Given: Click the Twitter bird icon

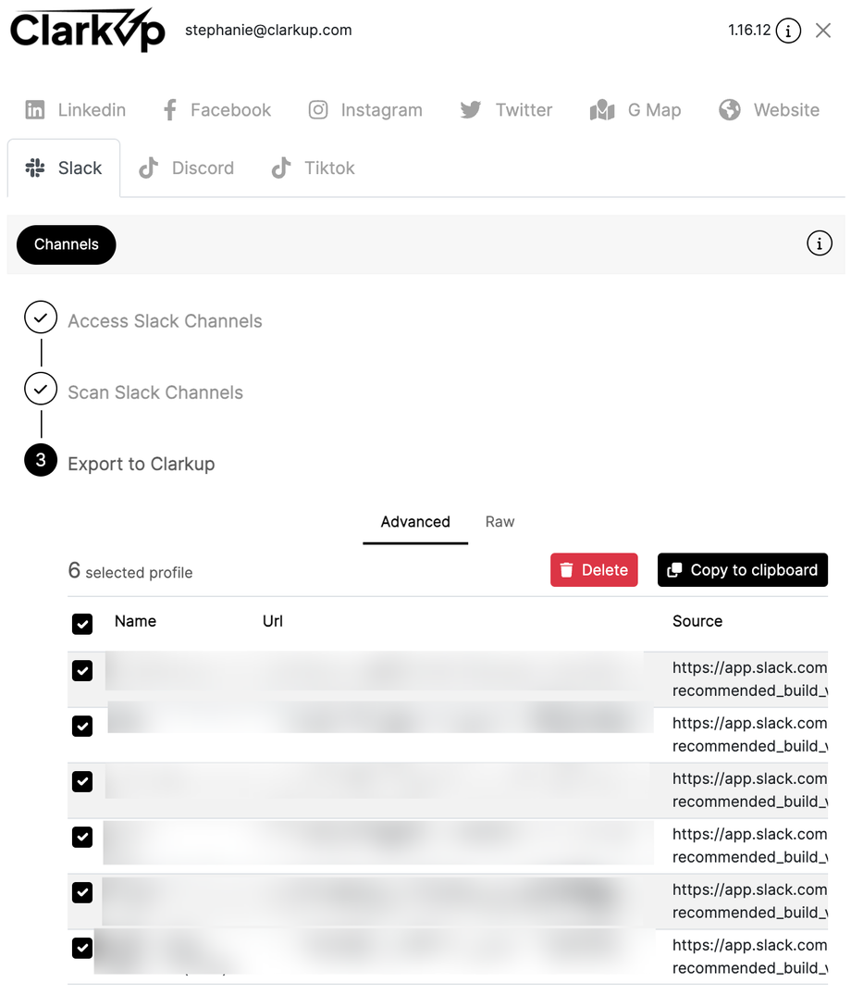Looking at the screenshot, I should click(x=471, y=110).
